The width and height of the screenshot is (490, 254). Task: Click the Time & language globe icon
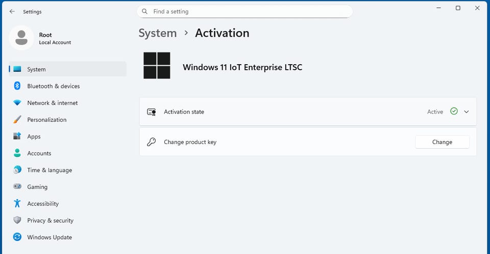[x=17, y=170]
